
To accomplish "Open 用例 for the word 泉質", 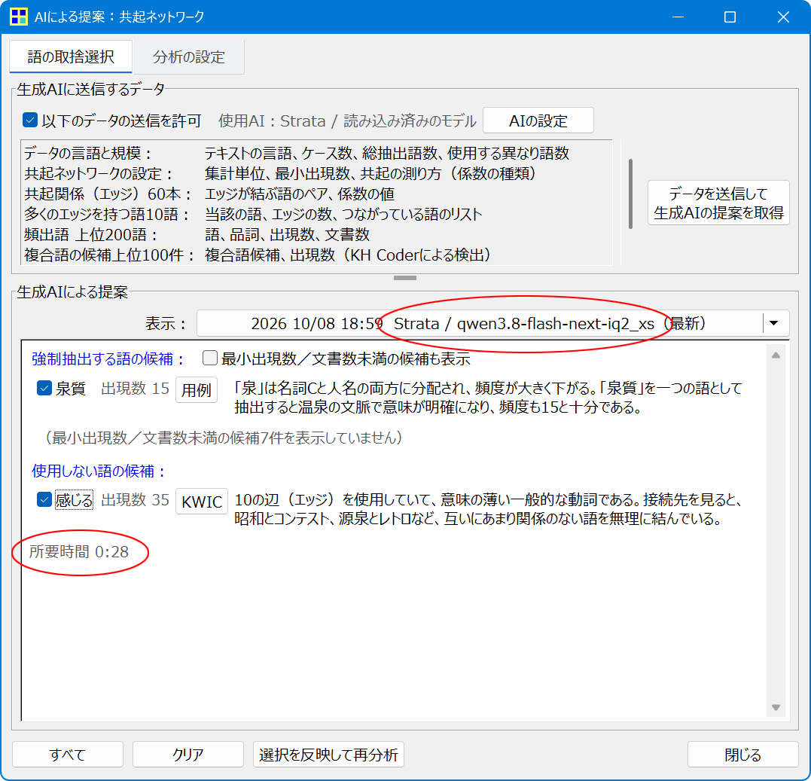I will point(196,389).
